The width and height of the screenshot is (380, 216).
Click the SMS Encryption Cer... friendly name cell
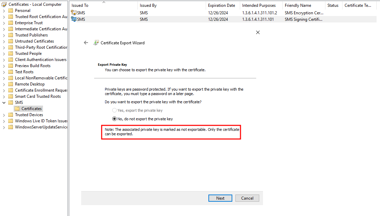304,13
